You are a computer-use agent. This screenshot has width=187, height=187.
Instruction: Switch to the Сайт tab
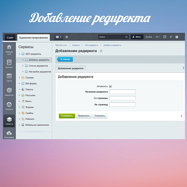pos(10,38)
